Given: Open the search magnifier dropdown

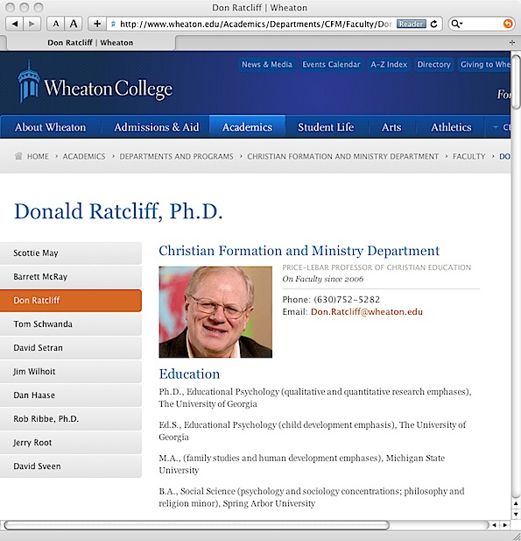Looking at the screenshot, I should (x=457, y=24).
